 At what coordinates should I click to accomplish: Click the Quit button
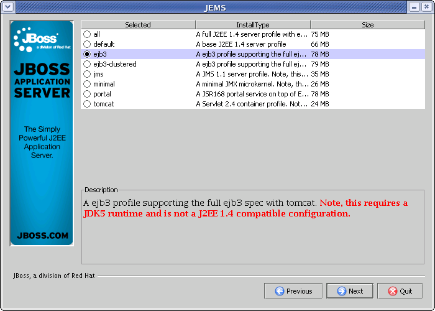[400, 291]
